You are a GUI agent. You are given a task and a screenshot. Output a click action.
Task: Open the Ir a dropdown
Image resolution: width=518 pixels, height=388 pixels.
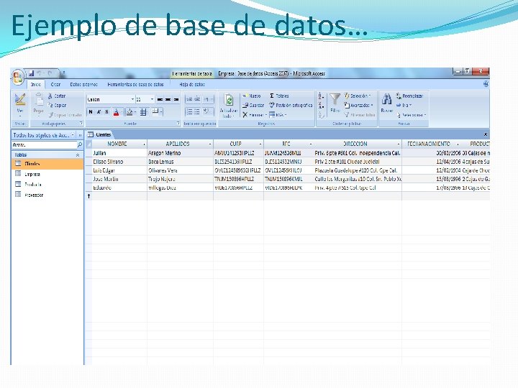(x=404, y=105)
